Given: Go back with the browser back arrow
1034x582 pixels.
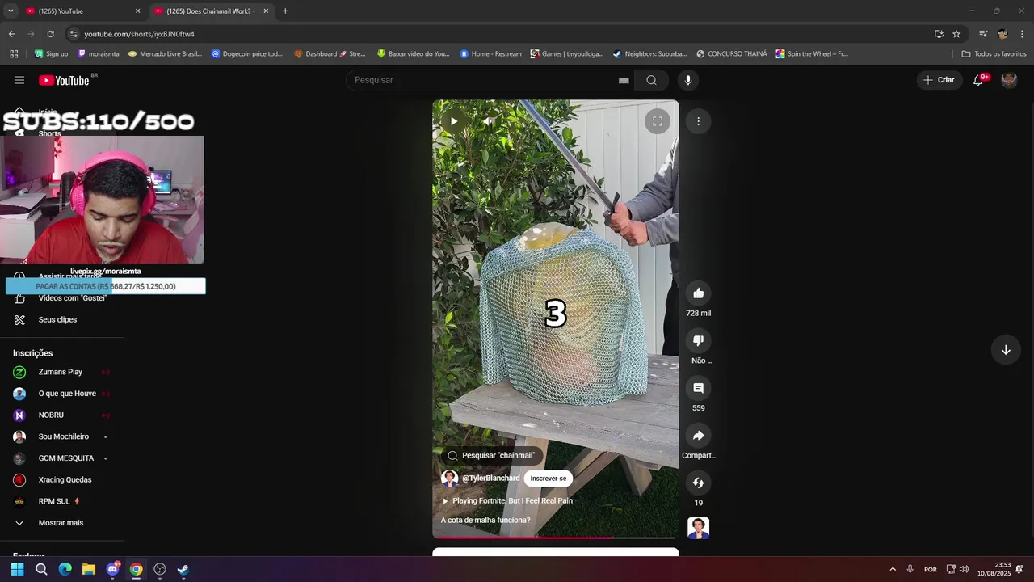Looking at the screenshot, I should click(11, 34).
